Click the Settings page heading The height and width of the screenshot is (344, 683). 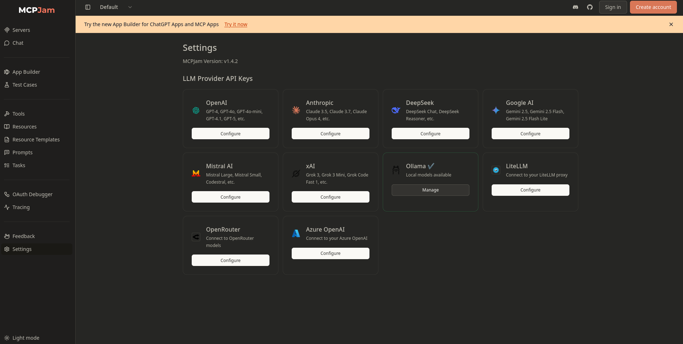pos(200,48)
